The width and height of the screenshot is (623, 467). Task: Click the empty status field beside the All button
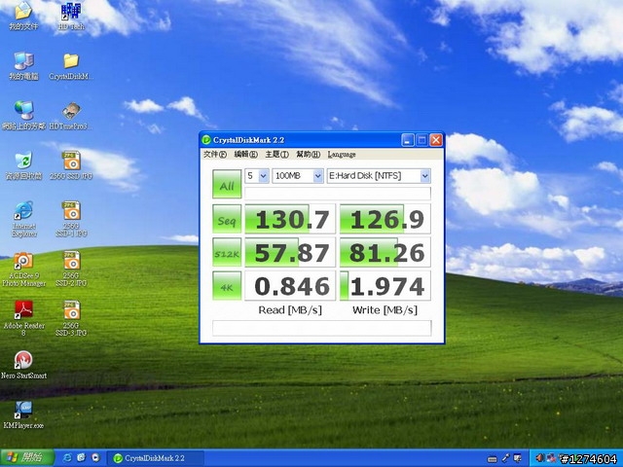[338, 193]
